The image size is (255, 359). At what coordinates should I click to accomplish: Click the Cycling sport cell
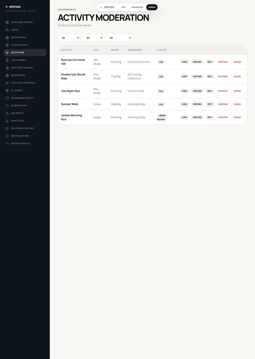pyautogui.click(x=116, y=77)
